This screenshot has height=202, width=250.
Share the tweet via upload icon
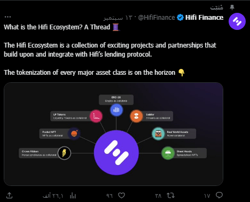[9, 196]
